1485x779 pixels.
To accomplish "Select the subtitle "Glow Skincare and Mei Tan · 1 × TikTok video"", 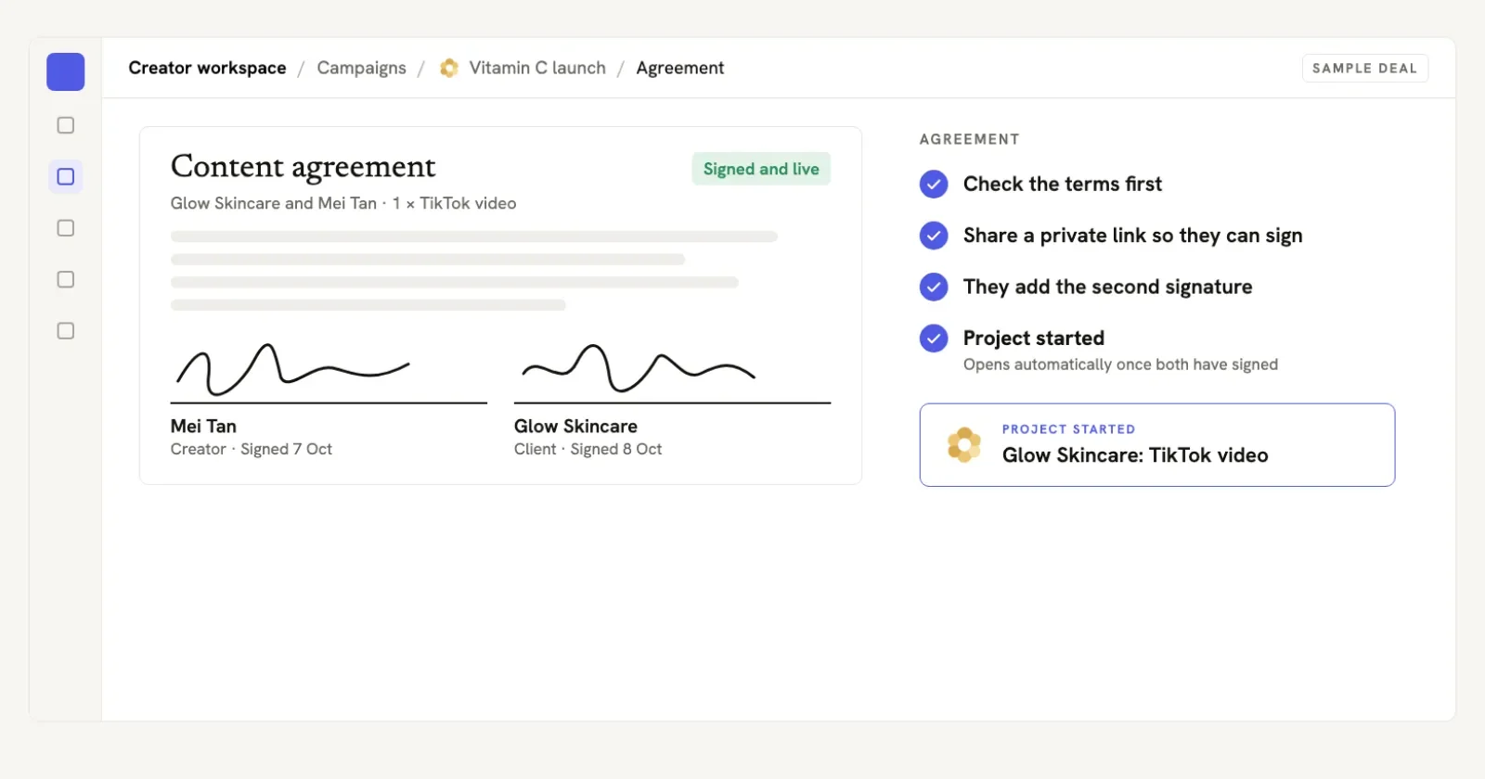I will point(343,203).
